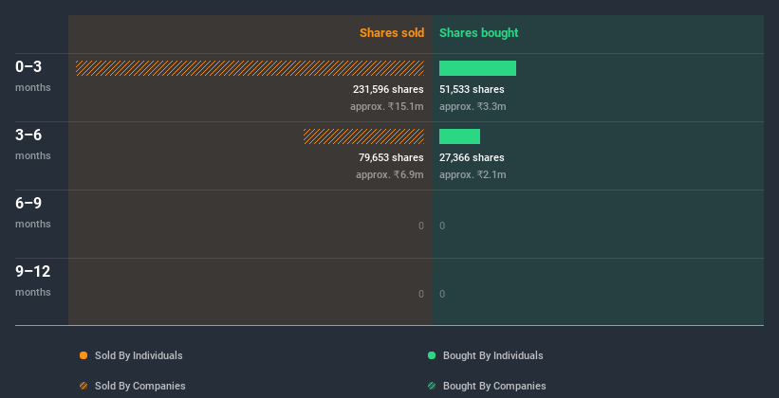Click the 0–3 months shares sold hatched bar

pyautogui.click(x=250, y=68)
